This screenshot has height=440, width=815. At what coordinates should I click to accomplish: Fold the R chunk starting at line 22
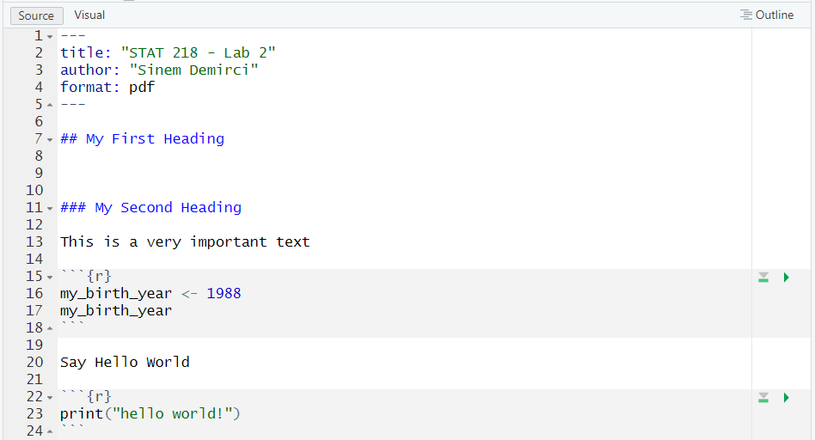50,397
